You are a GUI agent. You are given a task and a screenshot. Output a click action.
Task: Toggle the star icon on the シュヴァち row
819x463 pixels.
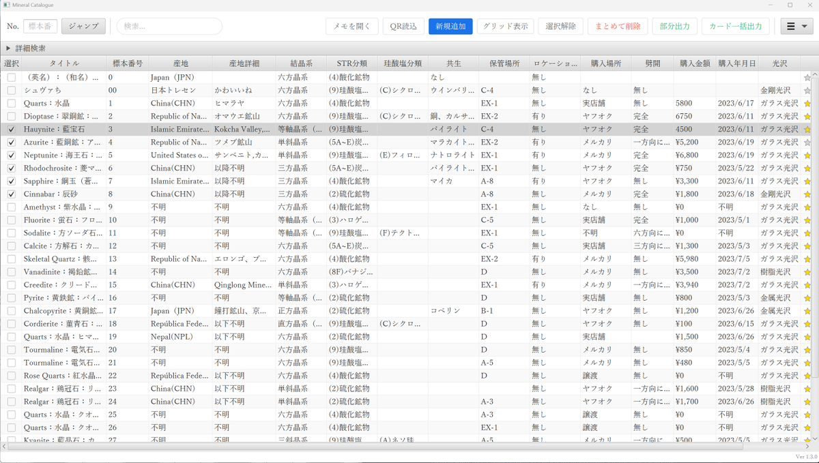807,90
